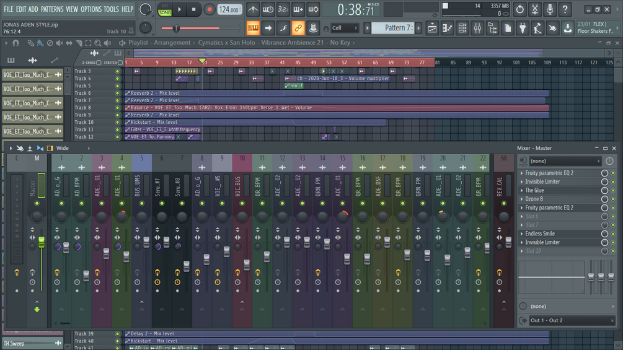
Task: Select the playlist magnet snap icon
Action: click(x=16, y=43)
